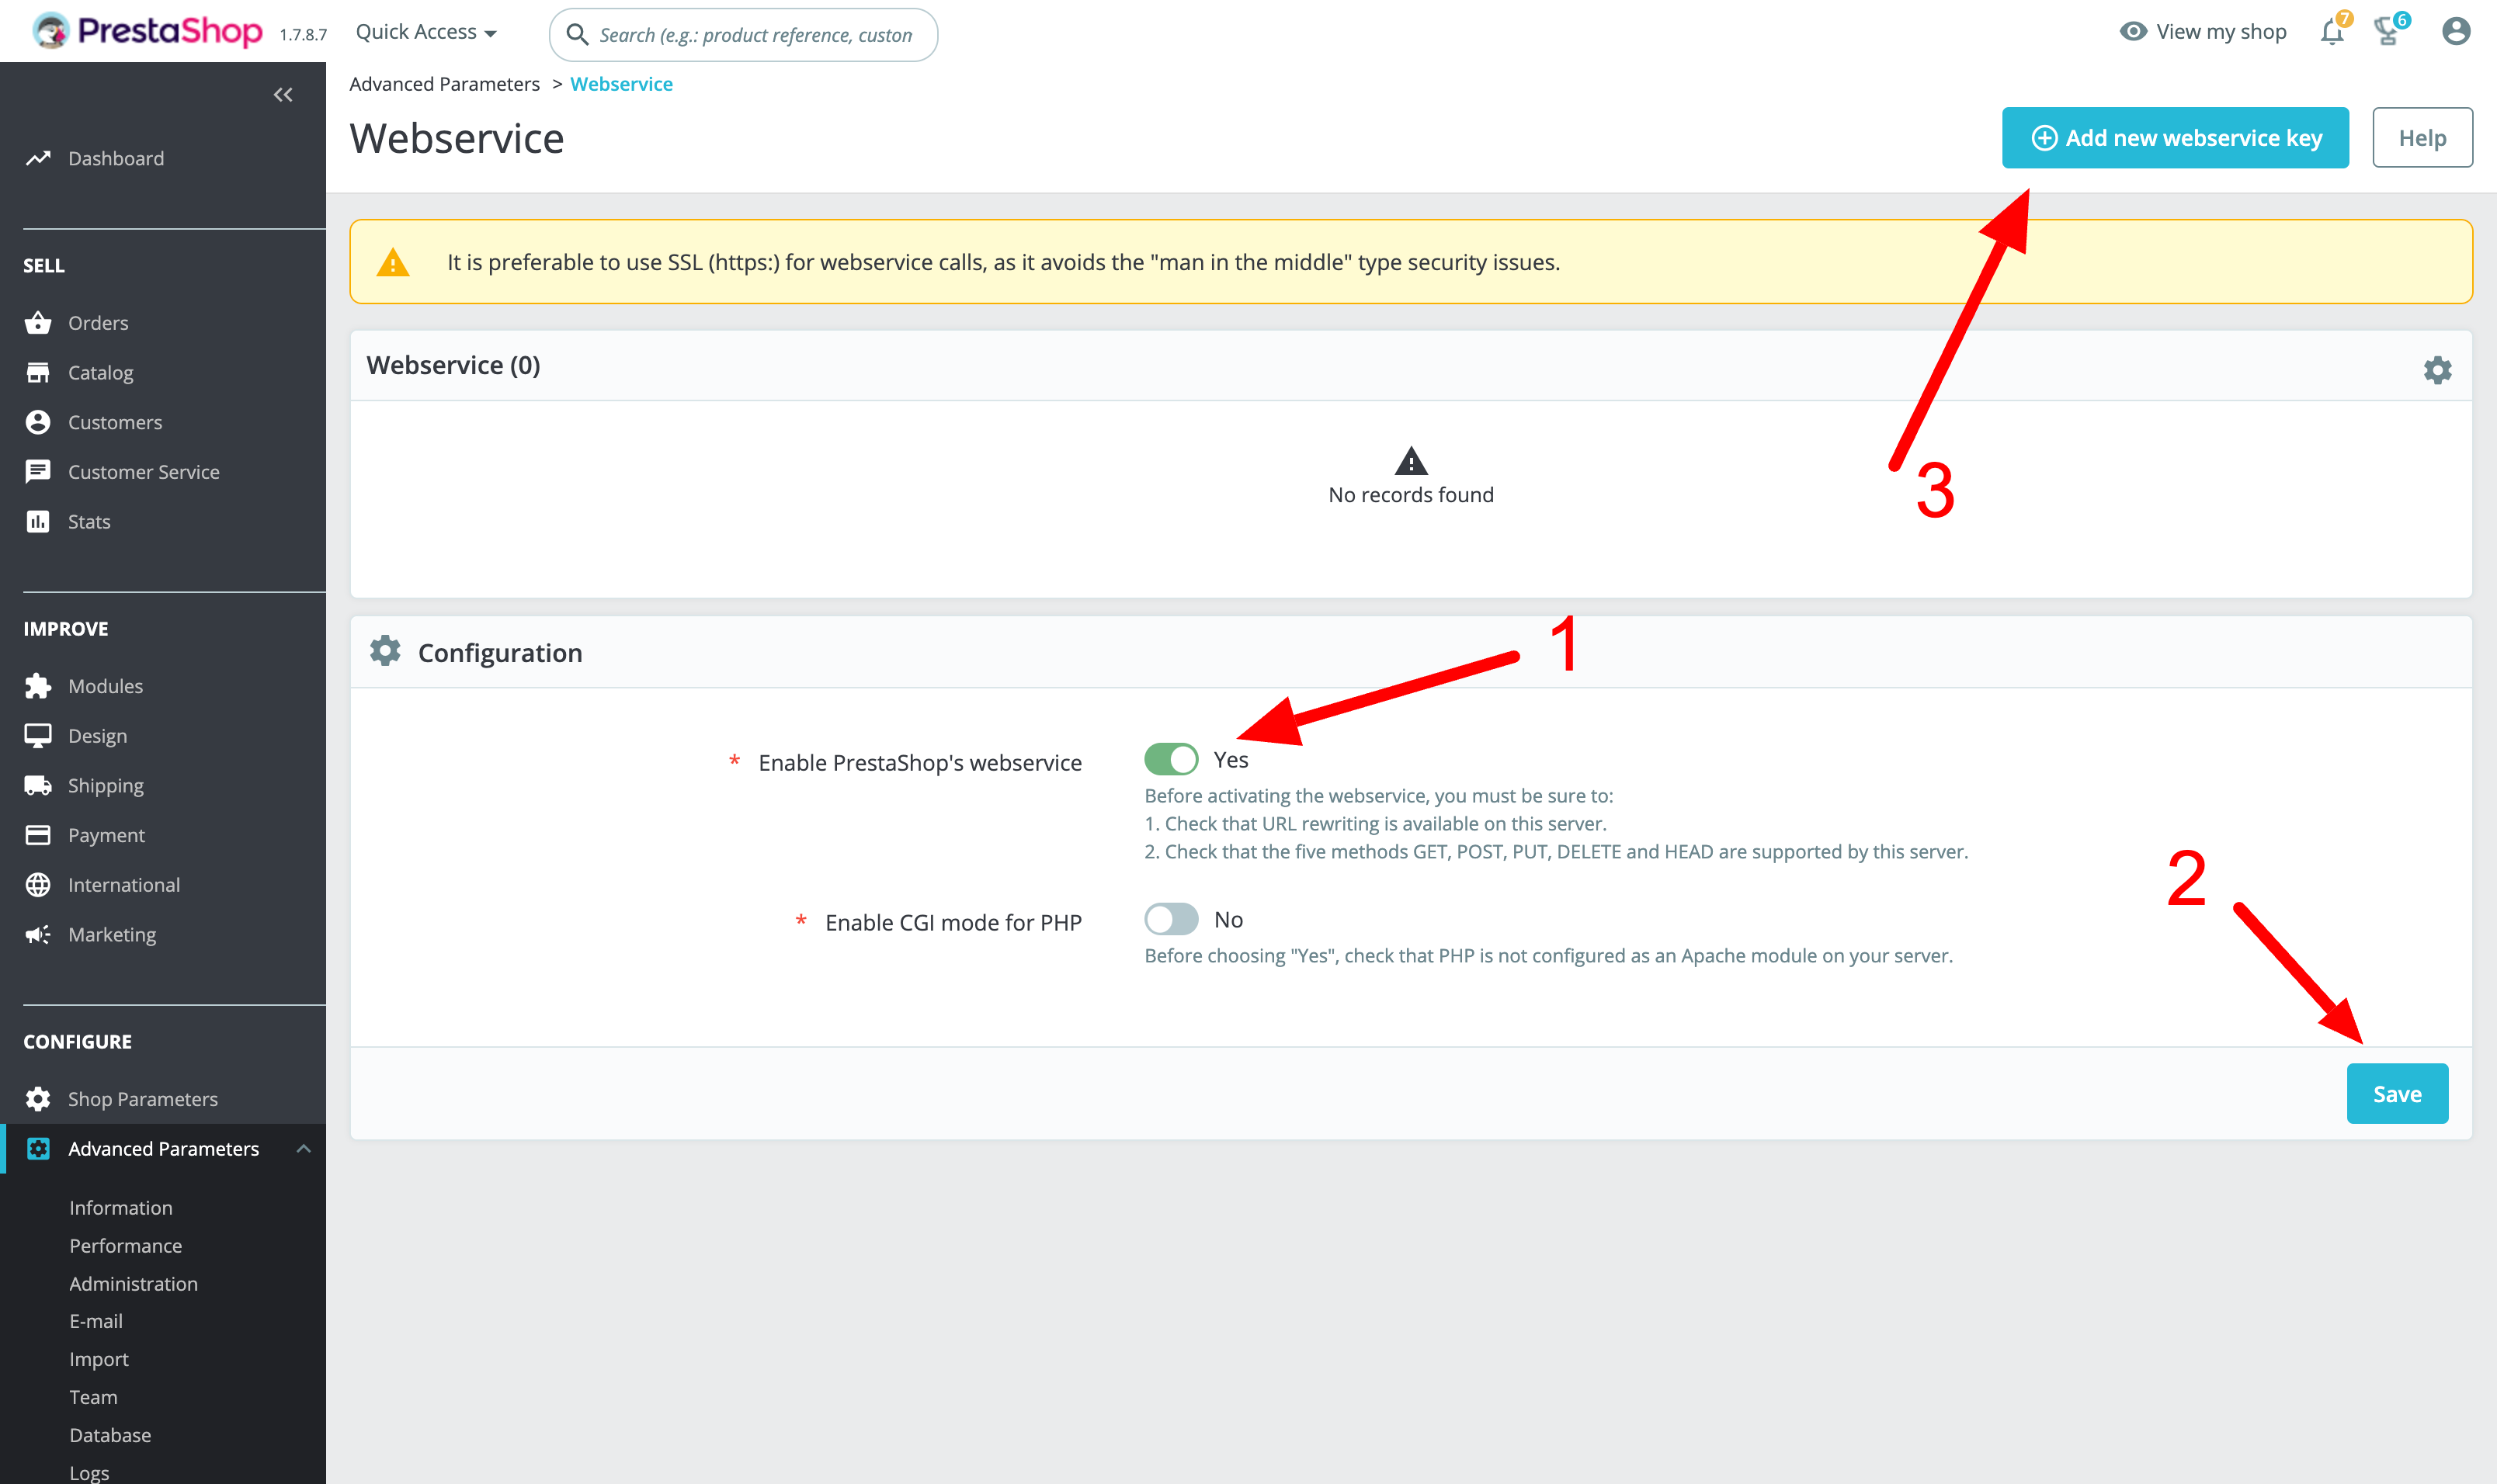
Task: Click the Design monitor icon
Action: pyautogui.click(x=38, y=736)
